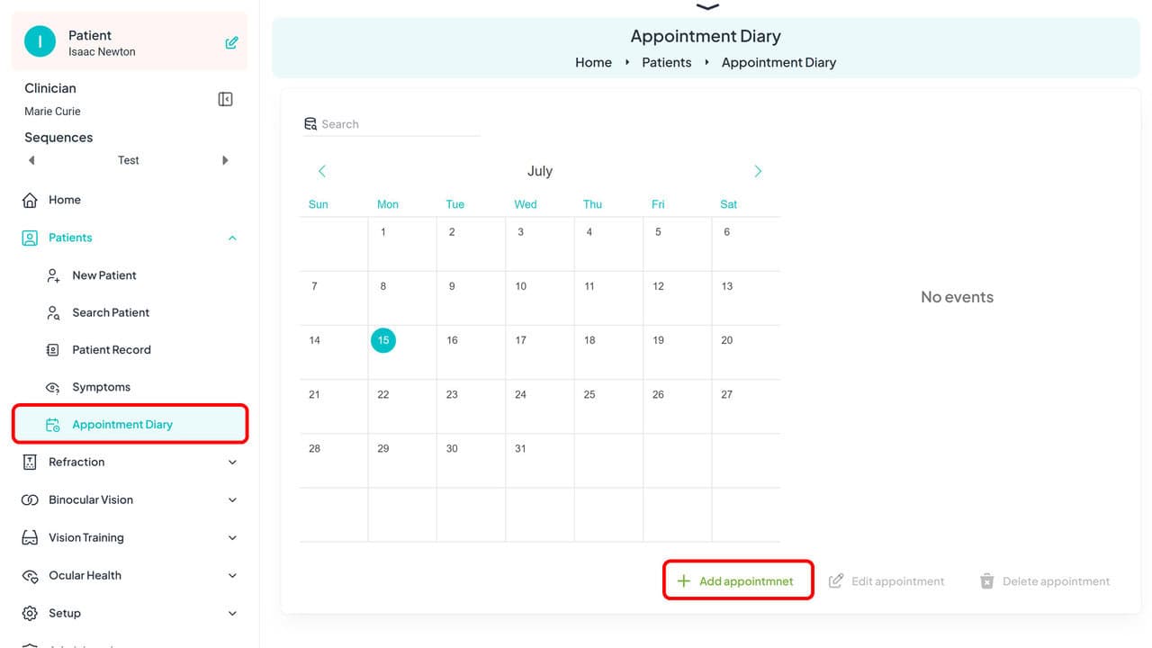This screenshot has width=1152, height=648.
Task: Click the New Patient icon
Action: 54,274
